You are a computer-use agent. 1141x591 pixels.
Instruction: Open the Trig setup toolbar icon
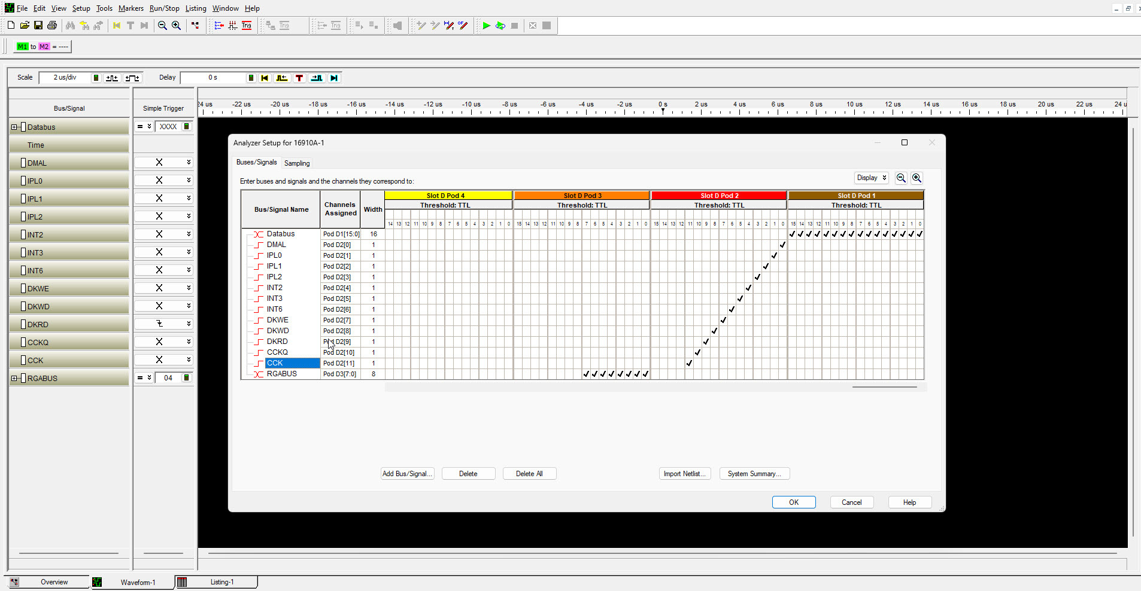(247, 25)
